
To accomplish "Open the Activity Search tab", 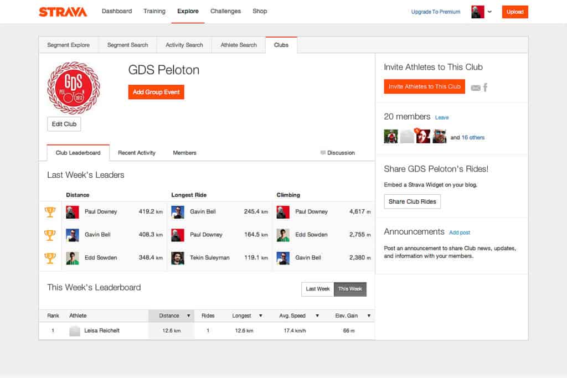I will tap(184, 45).
